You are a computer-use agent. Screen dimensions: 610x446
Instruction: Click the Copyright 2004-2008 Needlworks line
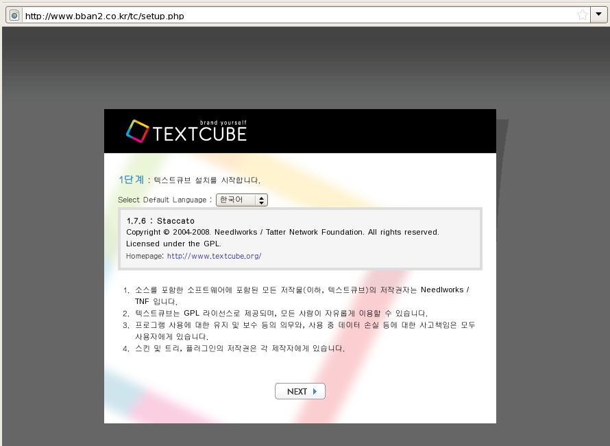tap(282, 232)
